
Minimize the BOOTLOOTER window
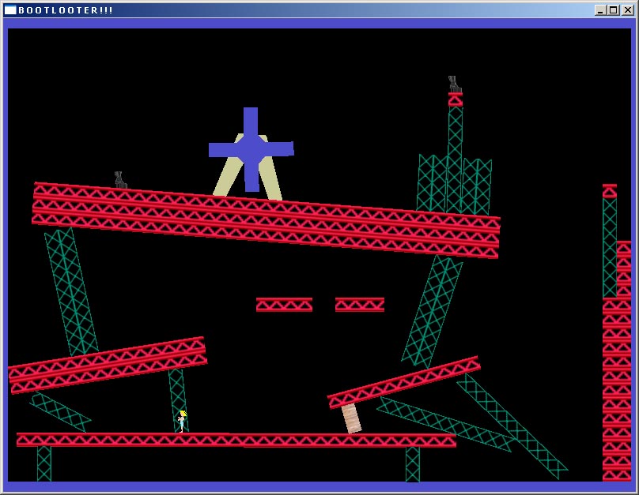coord(599,10)
